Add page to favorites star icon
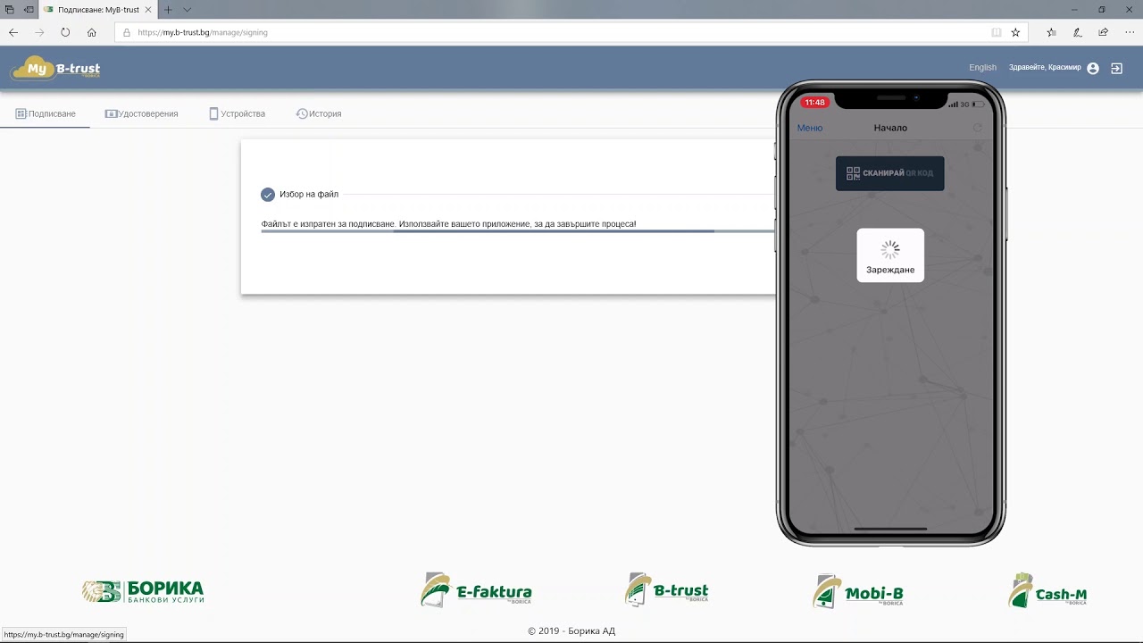Image resolution: width=1143 pixels, height=643 pixels. [x=1015, y=32]
